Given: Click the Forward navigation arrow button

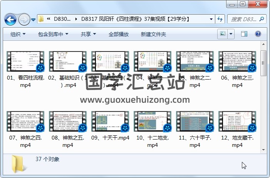Looking at the screenshot, I should [23, 19].
